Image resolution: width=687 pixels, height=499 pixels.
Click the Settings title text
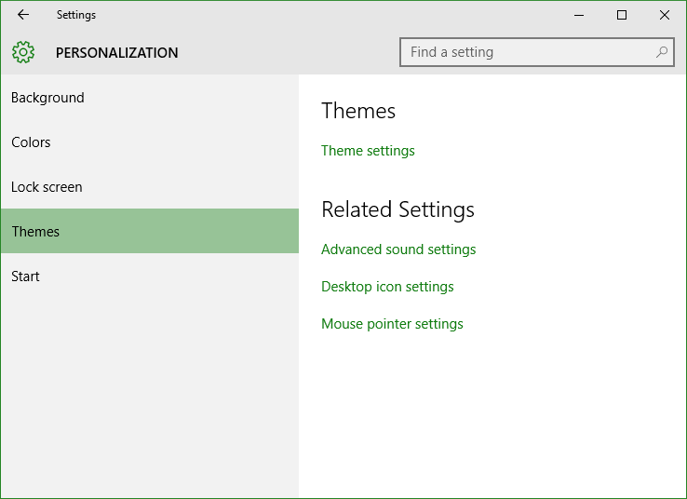(x=76, y=15)
